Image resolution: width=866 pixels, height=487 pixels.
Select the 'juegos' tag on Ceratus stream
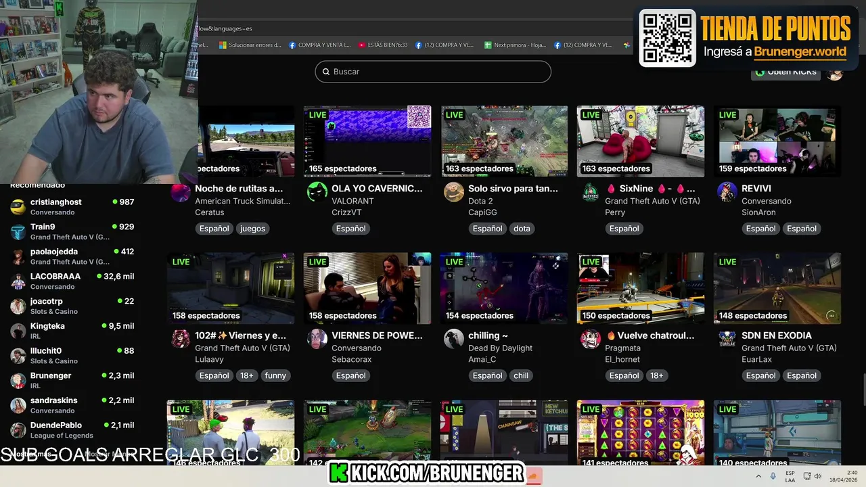pyautogui.click(x=252, y=229)
